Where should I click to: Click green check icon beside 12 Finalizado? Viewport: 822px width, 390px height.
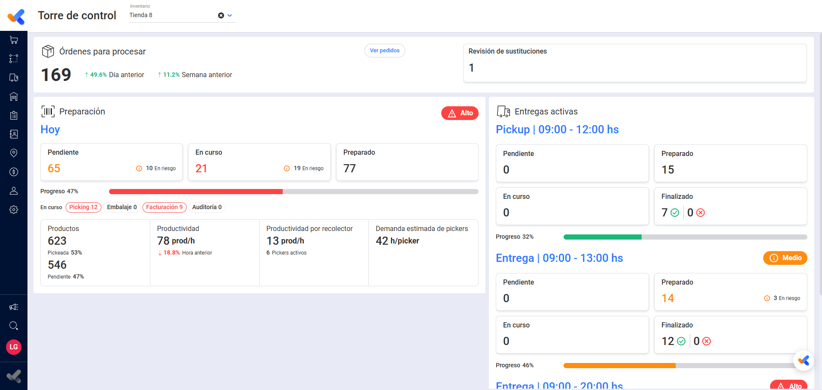click(x=681, y=341)
